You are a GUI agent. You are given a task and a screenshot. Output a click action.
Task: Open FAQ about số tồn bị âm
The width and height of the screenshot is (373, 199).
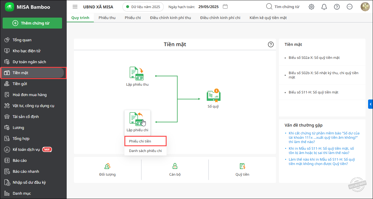pyautogui.click(x=321, y=151)
